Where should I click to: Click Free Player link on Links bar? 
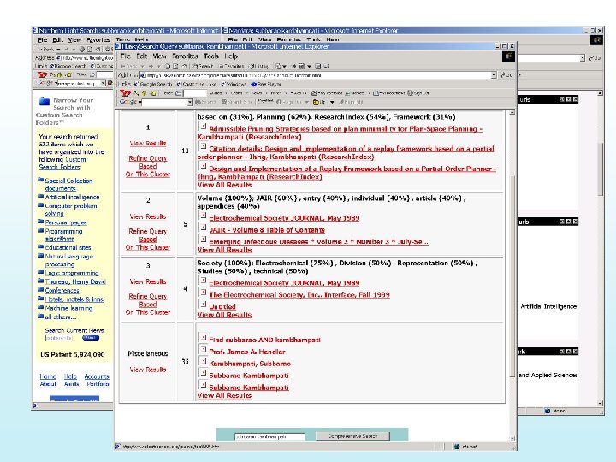point(266,85)
